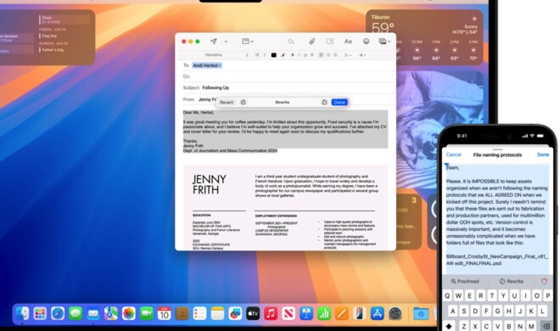Open Apple TV from the Dock
Viewport: 560px width, 331px height.
[253, 313]
